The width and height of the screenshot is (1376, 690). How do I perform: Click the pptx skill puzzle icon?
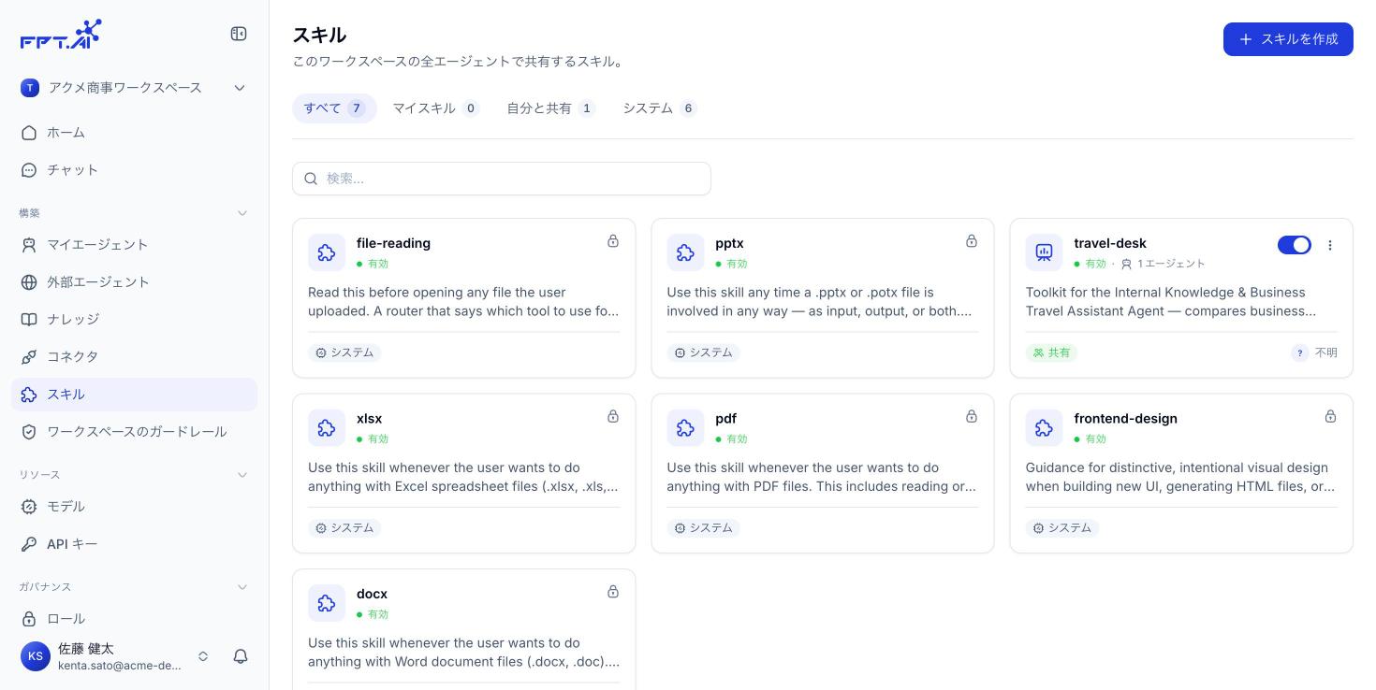(685, 252)
